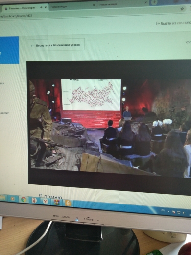Open the action center flag icon
This screenshot has height=255, width=191.
click(x=174, y=212)
